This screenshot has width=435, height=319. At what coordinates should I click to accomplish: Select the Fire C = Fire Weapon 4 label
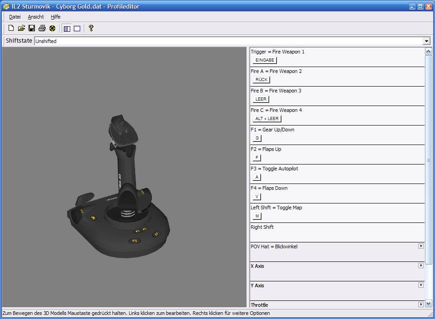276,110
